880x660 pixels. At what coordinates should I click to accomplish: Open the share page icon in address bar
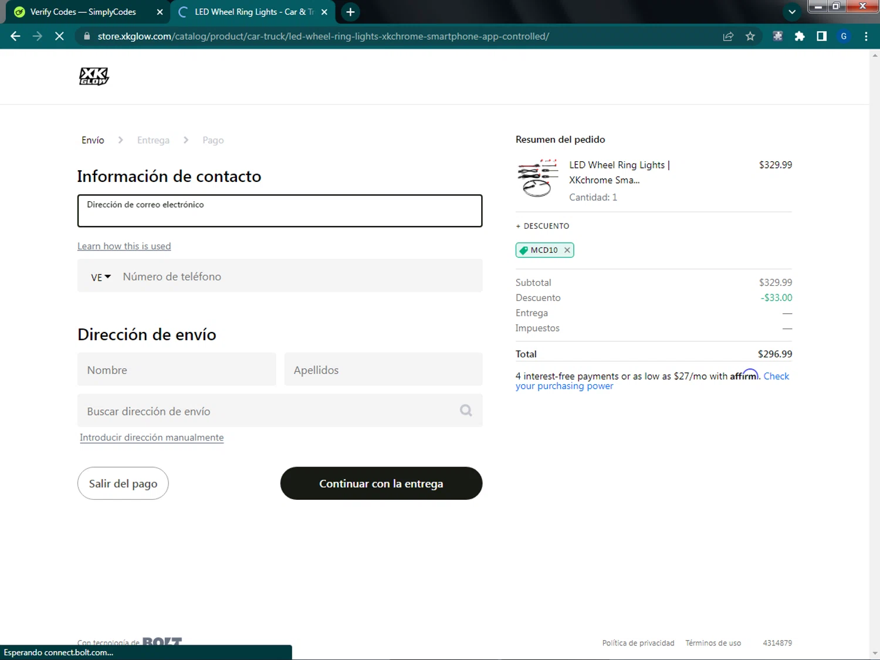coord(728,36)
